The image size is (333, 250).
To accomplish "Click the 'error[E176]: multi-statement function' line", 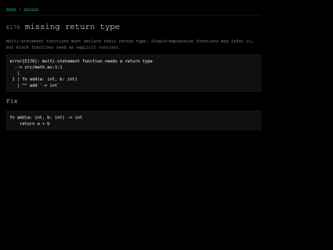I will pyautogui.click(x=81, y=61).
